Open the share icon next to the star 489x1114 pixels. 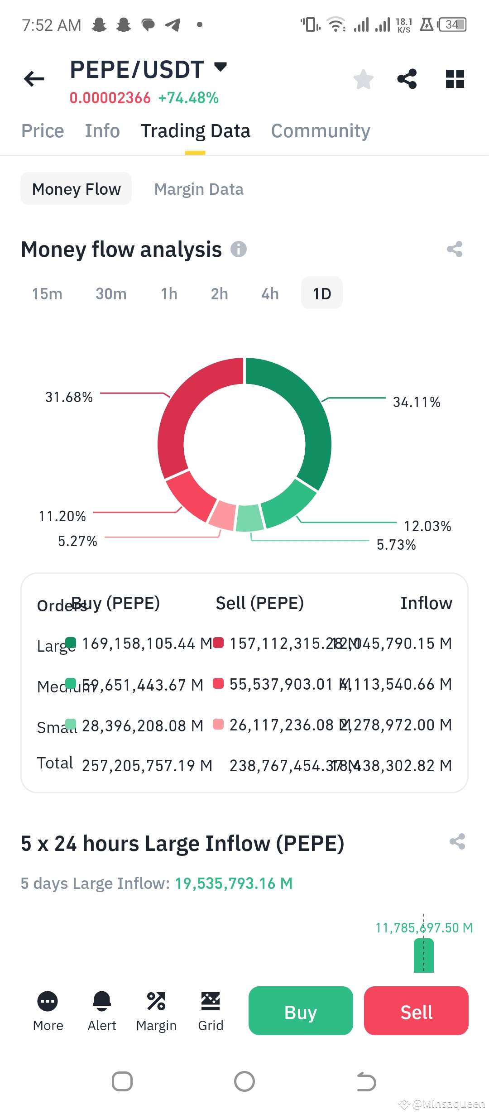click(x=407, y=79)
